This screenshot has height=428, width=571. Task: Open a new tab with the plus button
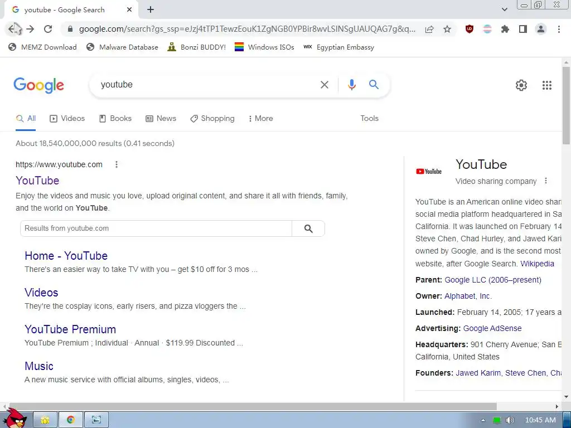(x=151, y=10)
